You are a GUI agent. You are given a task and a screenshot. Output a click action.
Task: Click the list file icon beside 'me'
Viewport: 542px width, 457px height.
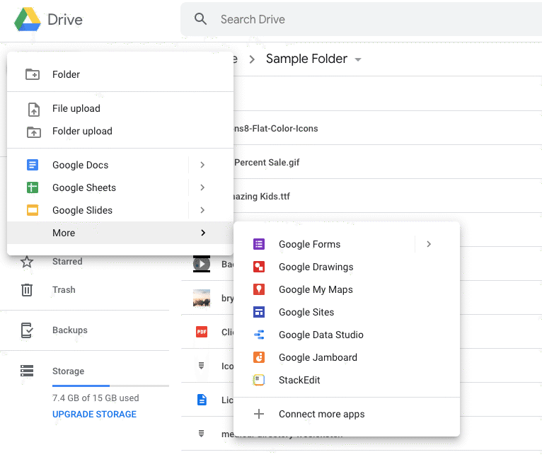(201, 434)
